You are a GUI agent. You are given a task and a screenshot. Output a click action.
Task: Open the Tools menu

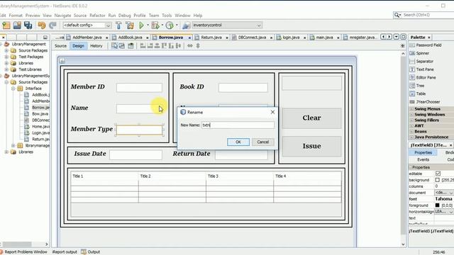pyautogui.click(x=167, y=16)
